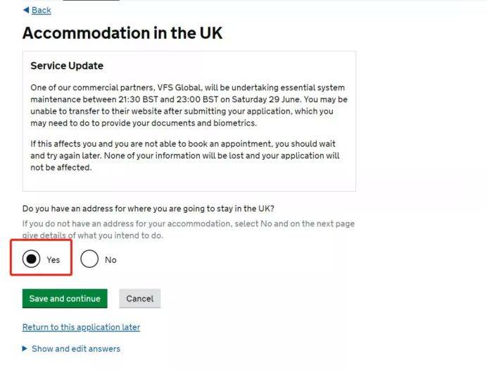Screen dimensions: 487x370
Task: Click the Service Update heading
Action: pyautogui.click(x=67, y=66)
